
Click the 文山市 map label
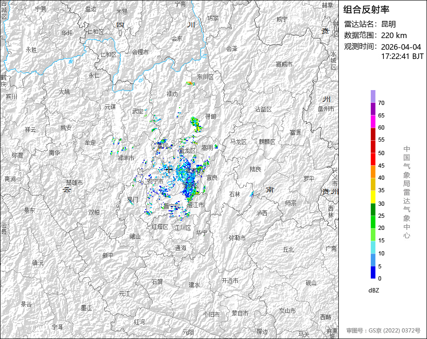(287, 311)
